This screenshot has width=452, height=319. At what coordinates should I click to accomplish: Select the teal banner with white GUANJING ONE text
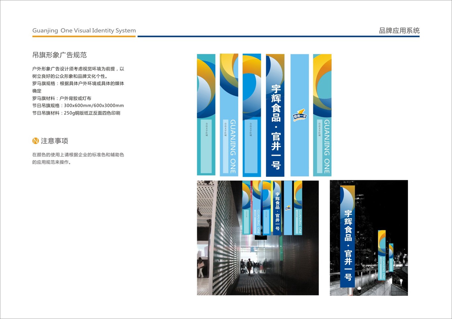322,115
